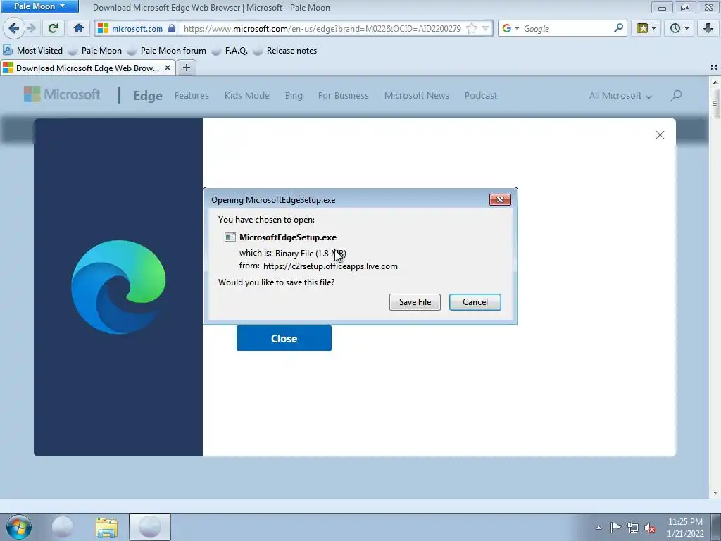Open the Podcast nav item

coord(480,95)
